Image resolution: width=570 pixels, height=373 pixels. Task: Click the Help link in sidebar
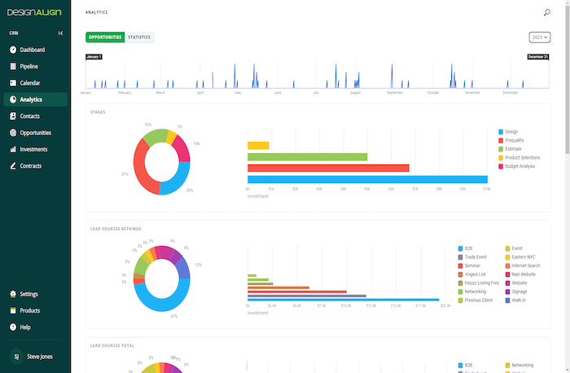[24, 327]
